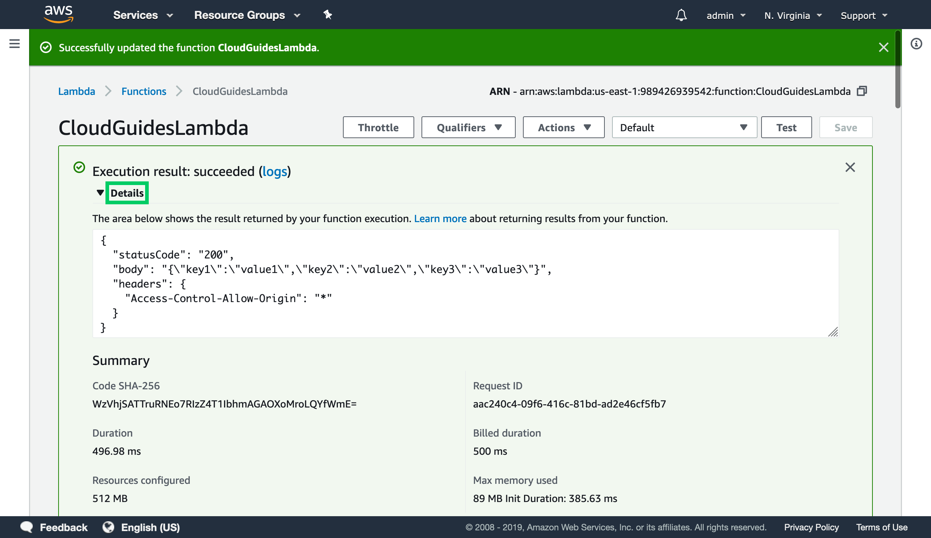Click the CloudGuidesLambda breadcrumb text
Viewport: 931px width, 538px height.
click(240, 91)
